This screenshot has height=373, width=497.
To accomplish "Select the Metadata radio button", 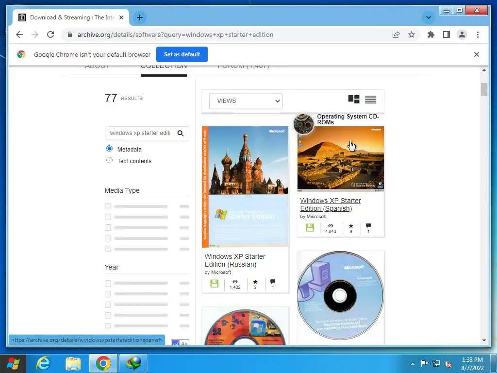I will (x=109, y=149).
